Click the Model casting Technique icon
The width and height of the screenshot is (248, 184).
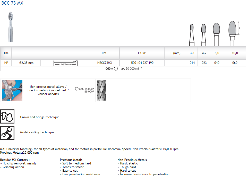(7, 133)
